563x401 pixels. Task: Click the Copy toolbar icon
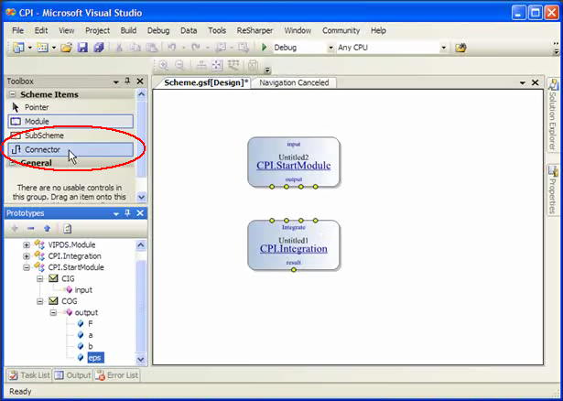tap(135, 48)
